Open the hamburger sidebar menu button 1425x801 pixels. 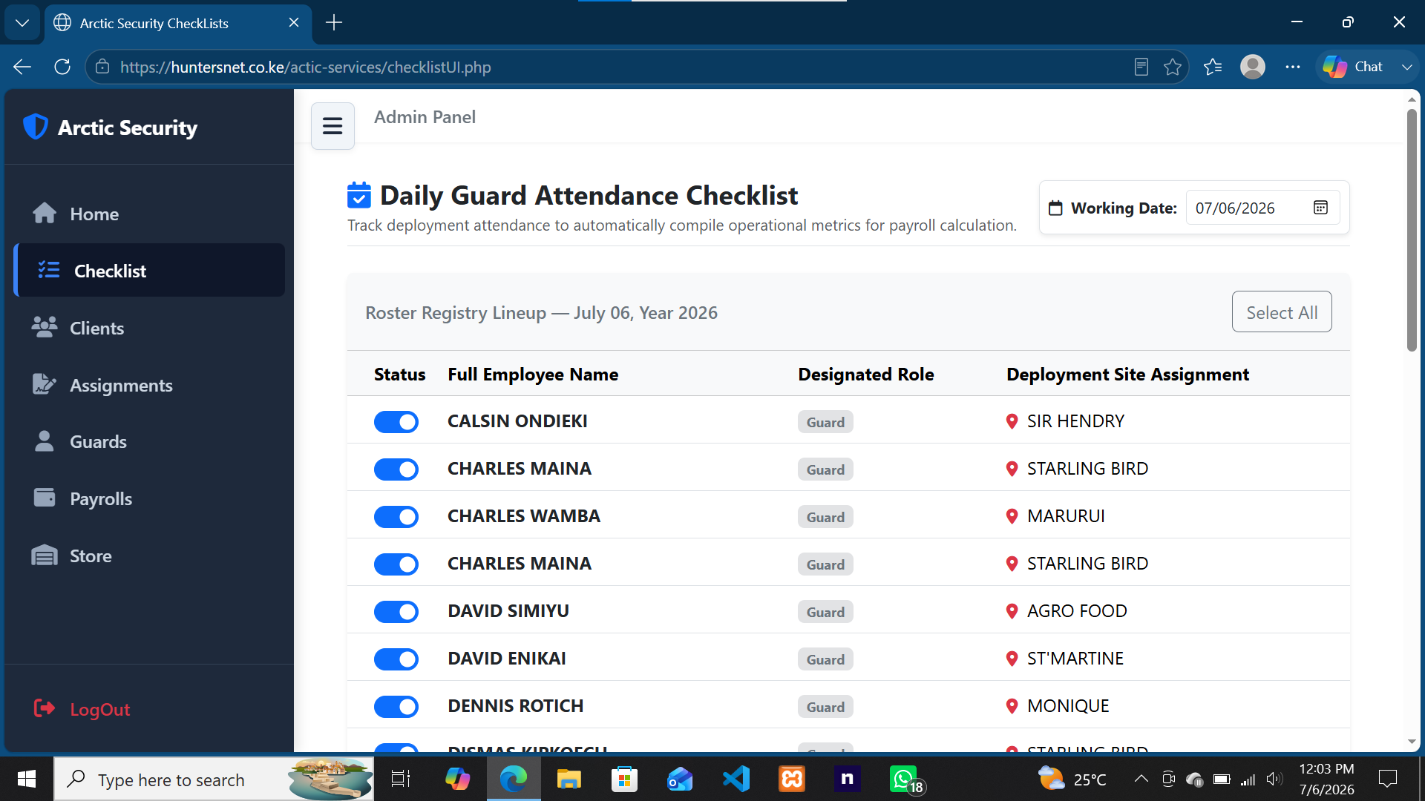point(332,126)
